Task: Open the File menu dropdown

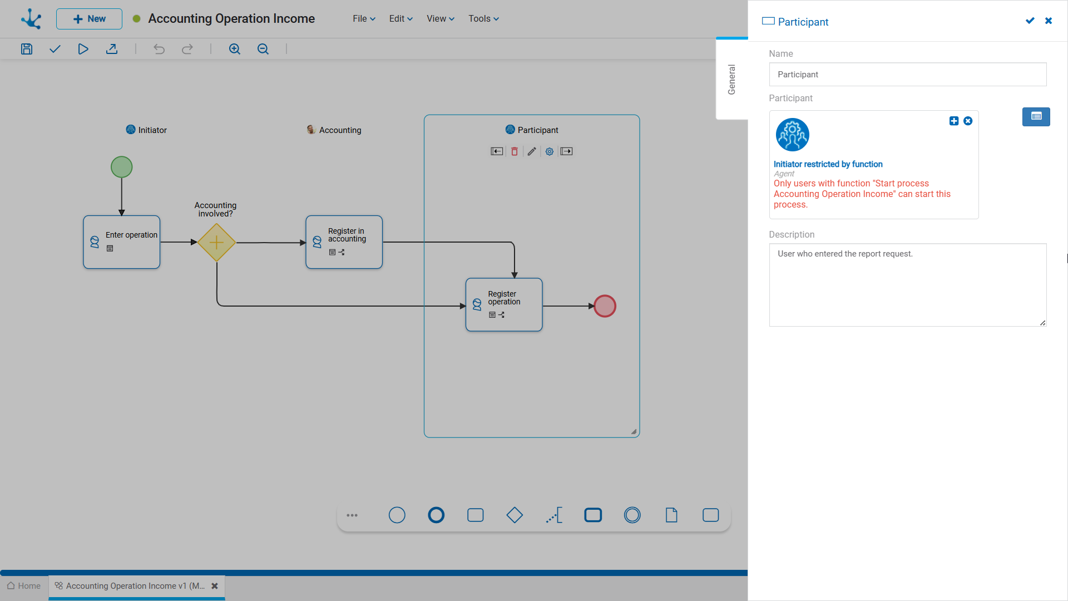Action: (364, 19)
